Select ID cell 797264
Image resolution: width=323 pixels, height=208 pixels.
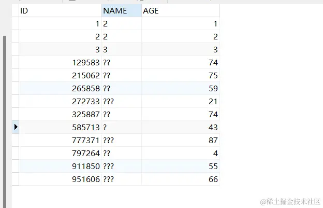pyautogui.click(x=60, y=154)
